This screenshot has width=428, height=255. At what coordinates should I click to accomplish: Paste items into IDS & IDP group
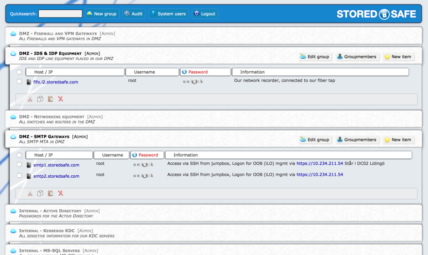[x=51, y=99]
